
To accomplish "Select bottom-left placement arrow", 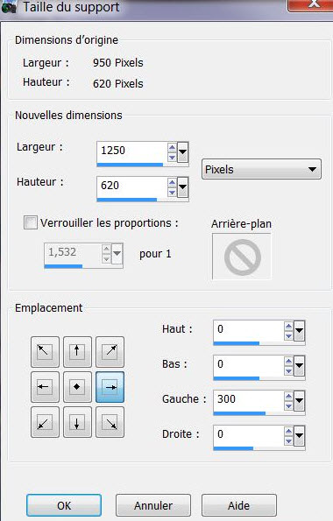I will (45, 422).
